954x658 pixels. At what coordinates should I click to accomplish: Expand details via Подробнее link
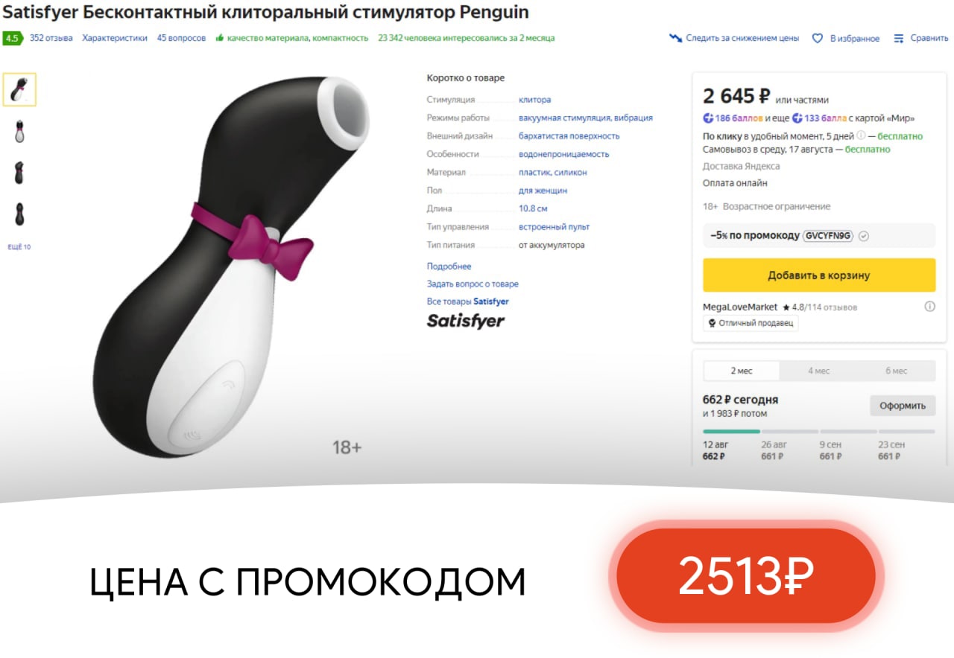(449, 266)
